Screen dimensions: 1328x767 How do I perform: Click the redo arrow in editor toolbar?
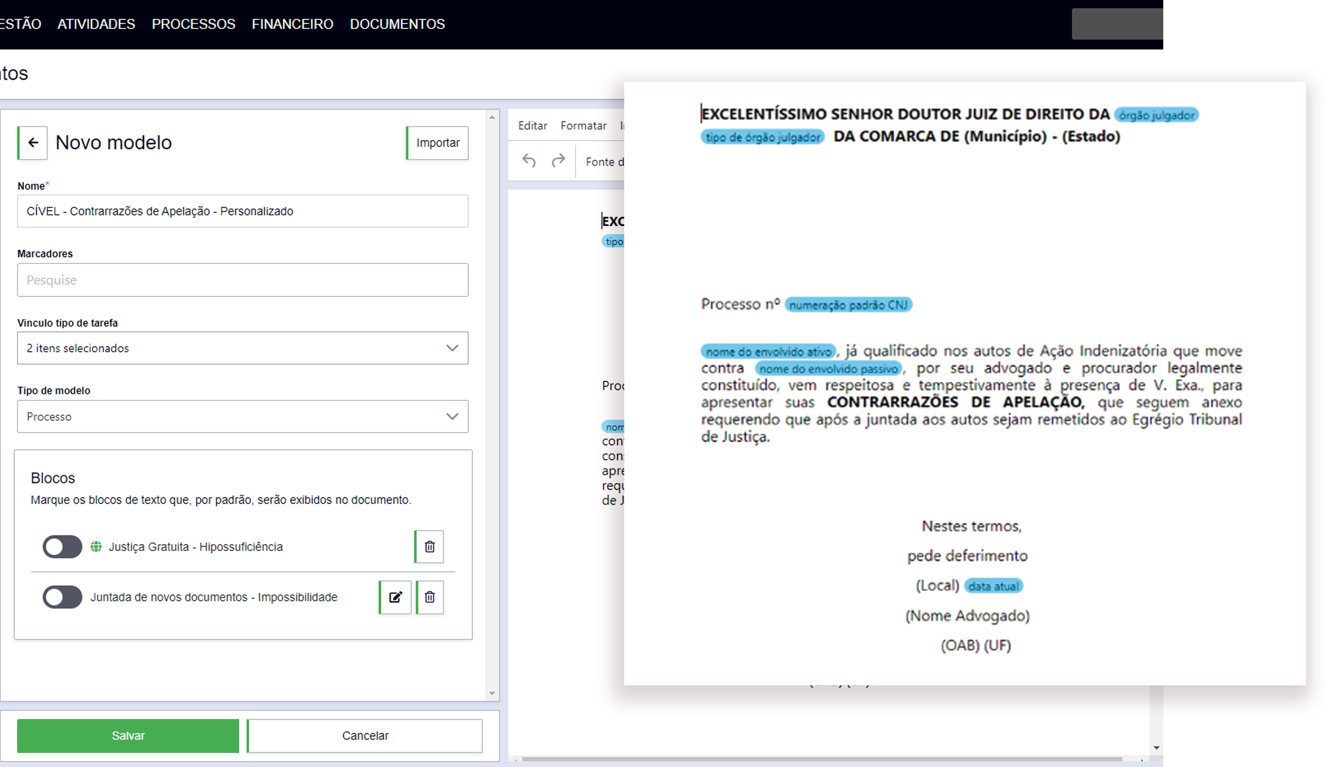click(558, 161)
